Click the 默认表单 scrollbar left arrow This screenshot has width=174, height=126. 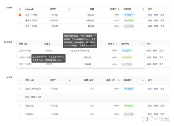17,69
